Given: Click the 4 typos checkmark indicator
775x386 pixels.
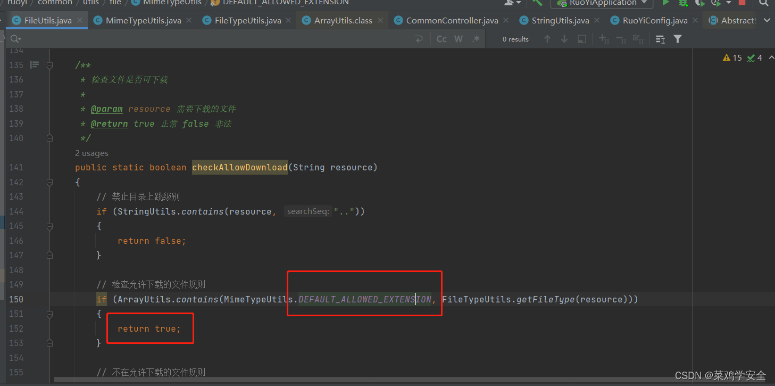Looking at the screenshot, I should pos(755,58).
